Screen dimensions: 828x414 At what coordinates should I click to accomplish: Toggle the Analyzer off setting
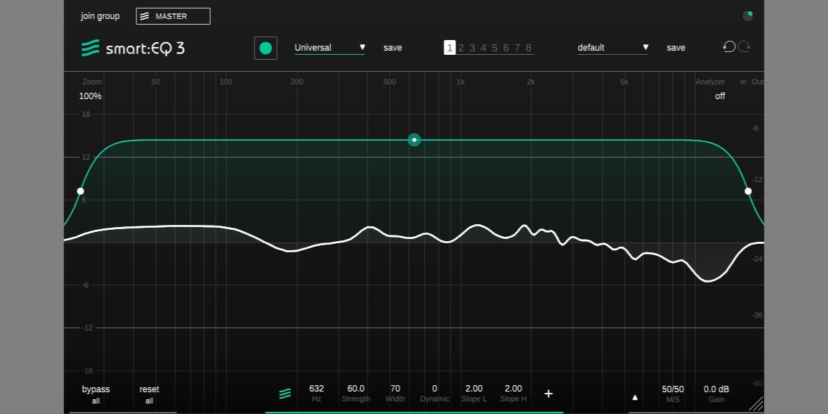[x=720, y=96]
